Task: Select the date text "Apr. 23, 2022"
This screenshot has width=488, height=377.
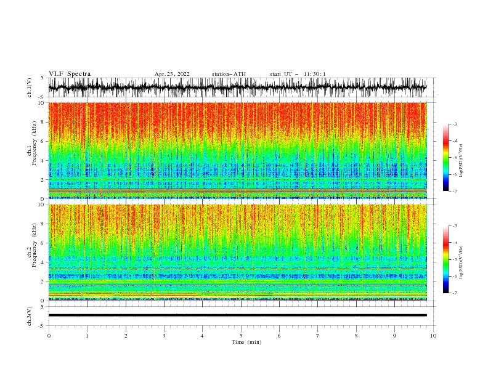Action: click(172, 74)
